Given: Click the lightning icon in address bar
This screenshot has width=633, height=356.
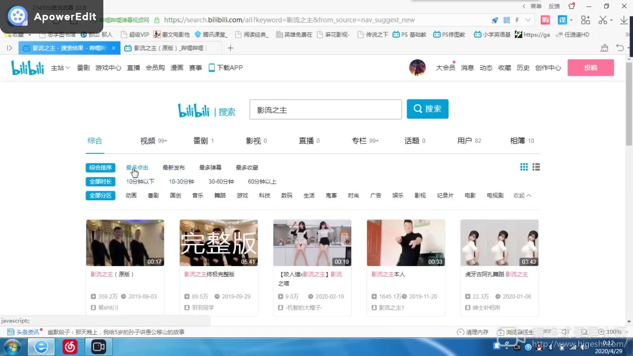Looking at the screenshot, I should pos(517,20).
